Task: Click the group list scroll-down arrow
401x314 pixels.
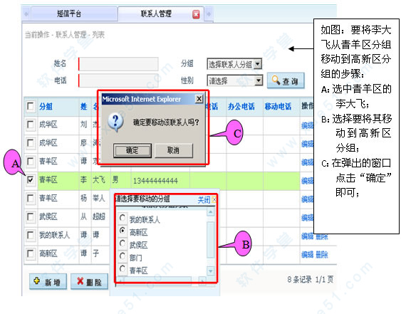Action: coord(211,271)
